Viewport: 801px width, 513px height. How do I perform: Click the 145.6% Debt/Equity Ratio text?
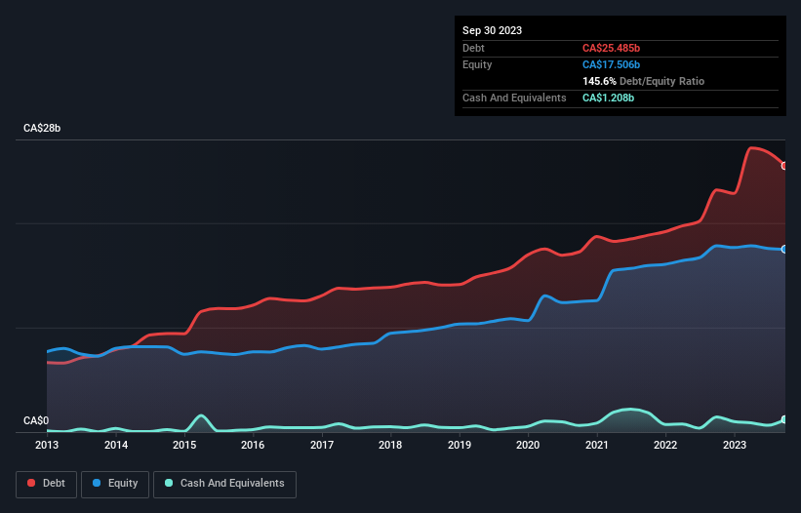[643, 81]
